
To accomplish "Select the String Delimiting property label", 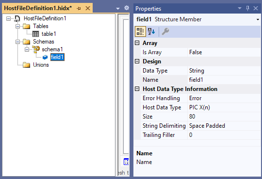I will pos(164,126).
